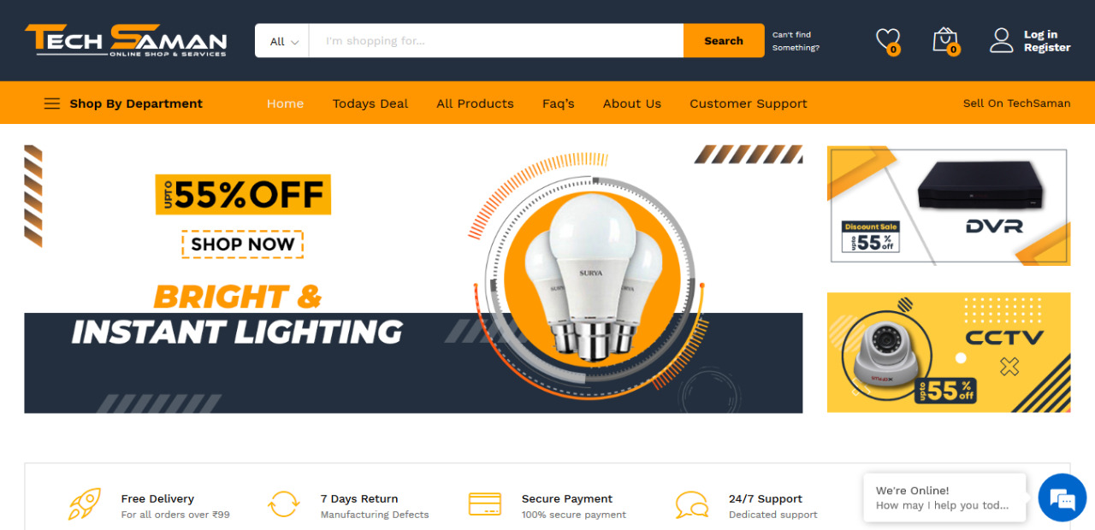Click the 24/7 Support chat icon

[691, 504]
